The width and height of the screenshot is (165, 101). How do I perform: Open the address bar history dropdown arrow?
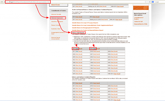(148, 2)
